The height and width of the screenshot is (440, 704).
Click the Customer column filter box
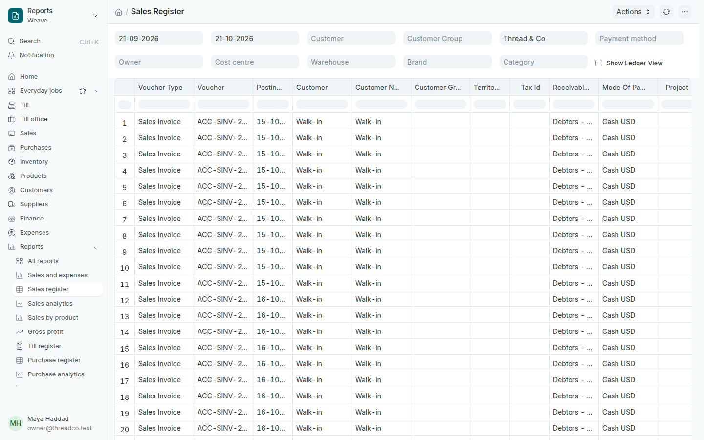(322, 104)
